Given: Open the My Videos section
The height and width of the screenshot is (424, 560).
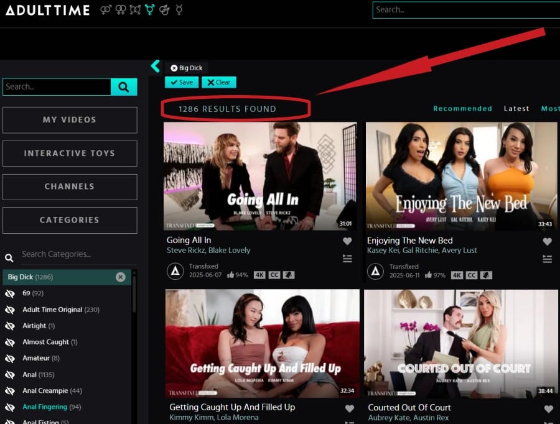Looking at the screenshot, I should click(x=70, y=120).
